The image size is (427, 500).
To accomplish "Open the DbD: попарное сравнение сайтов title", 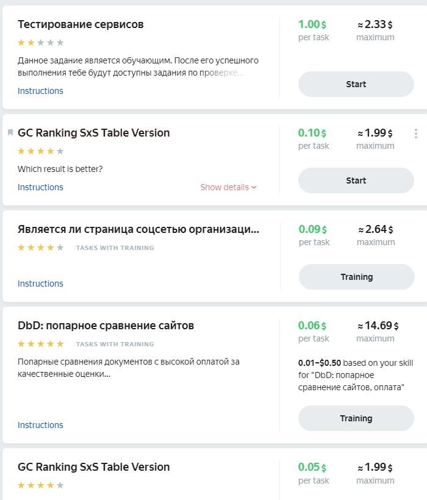I will pyautogui.click(x=106, y=326).
